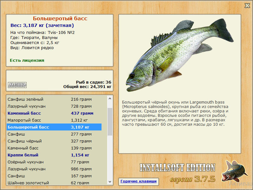Select Малоротый басс 1,312 кг row
Viewport: 253px width, 190px height.
[x=54, y=120]
